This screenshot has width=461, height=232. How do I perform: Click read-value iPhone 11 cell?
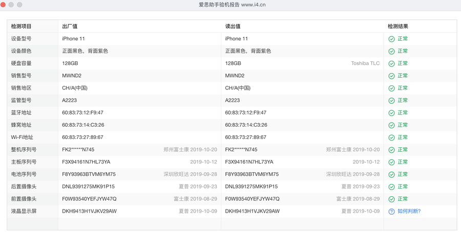237,39
